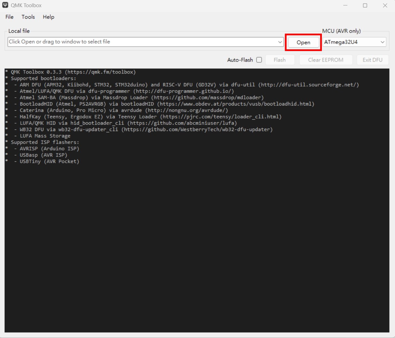This screenshot has height=338, width=395.
Task: Click the Exit DFU button
Action: coord(372,60)
